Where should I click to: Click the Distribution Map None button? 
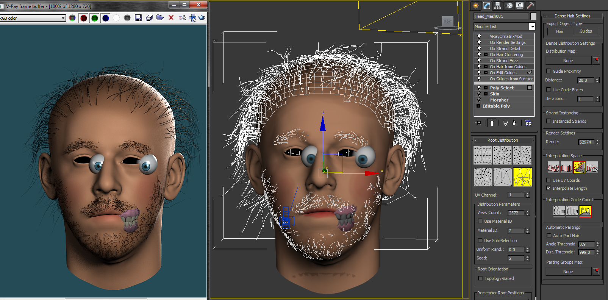pos(568,61)
